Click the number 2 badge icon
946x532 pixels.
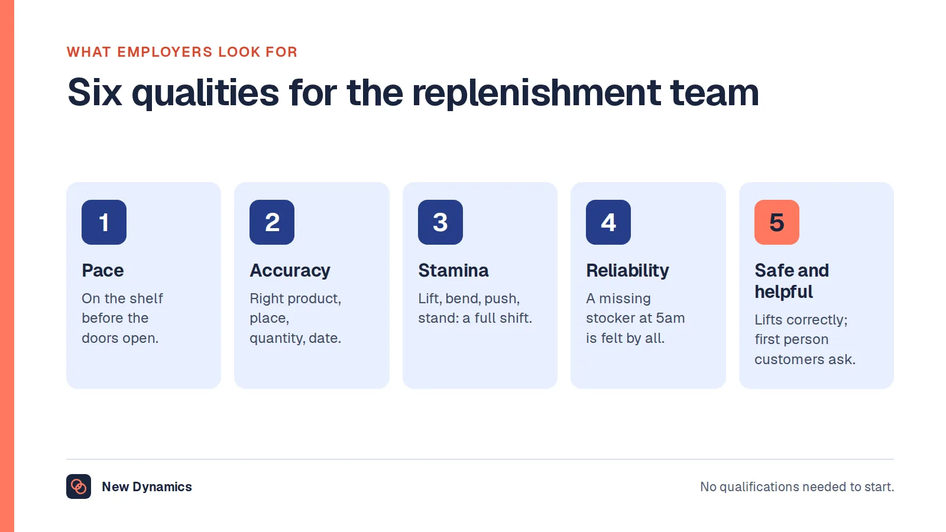[272, 222]
